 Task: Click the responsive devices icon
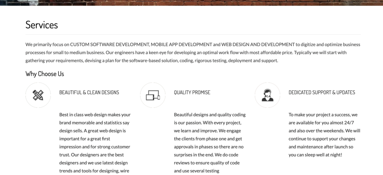coord(153,95)
